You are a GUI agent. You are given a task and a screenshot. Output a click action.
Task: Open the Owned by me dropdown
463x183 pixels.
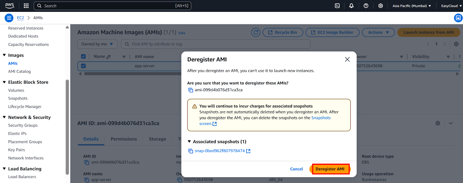coord(97,44)
